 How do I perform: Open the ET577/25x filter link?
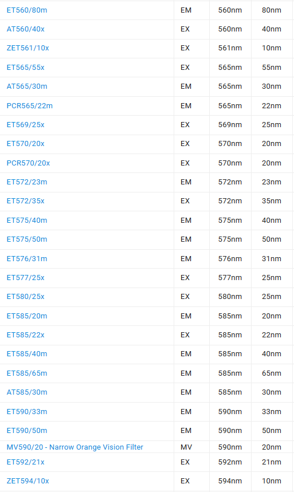(25, 278)
